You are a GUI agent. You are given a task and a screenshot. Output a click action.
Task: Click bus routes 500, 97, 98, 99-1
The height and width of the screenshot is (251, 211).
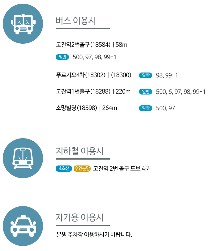(94, 57)
